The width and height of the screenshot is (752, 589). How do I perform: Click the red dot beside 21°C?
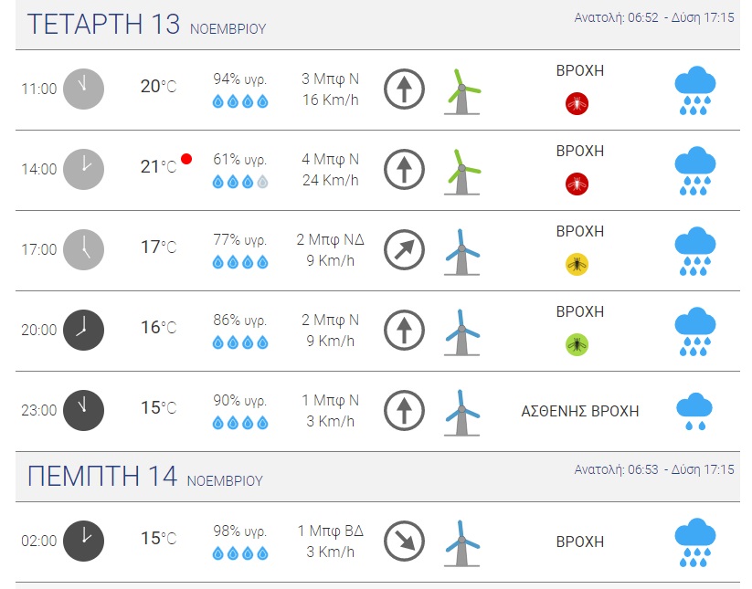tap(186, 159)
